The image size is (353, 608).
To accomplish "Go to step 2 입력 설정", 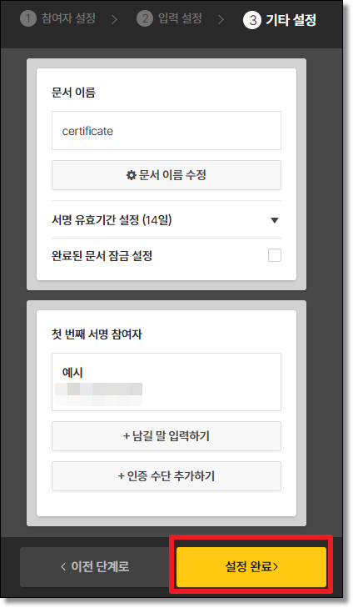I will 169,18.
